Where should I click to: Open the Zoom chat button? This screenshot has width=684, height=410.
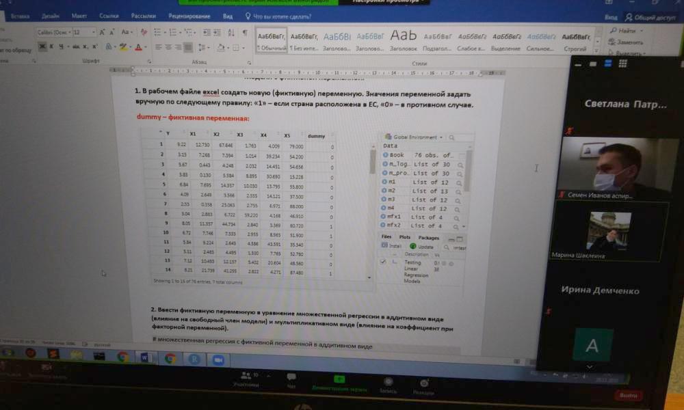[x=291, y=381]
